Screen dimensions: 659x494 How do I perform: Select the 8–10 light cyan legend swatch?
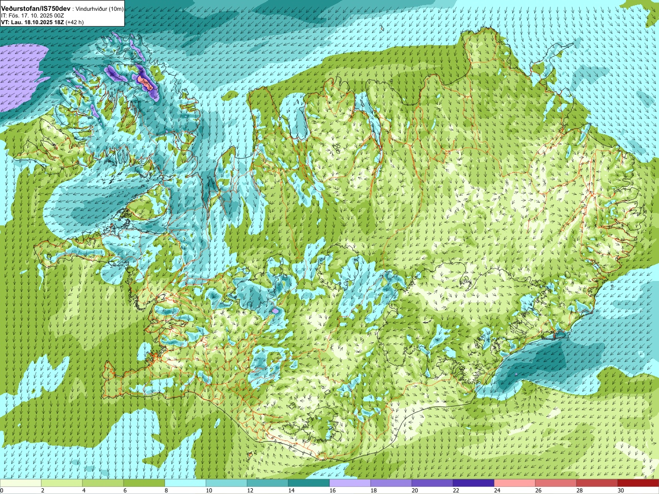185,483
